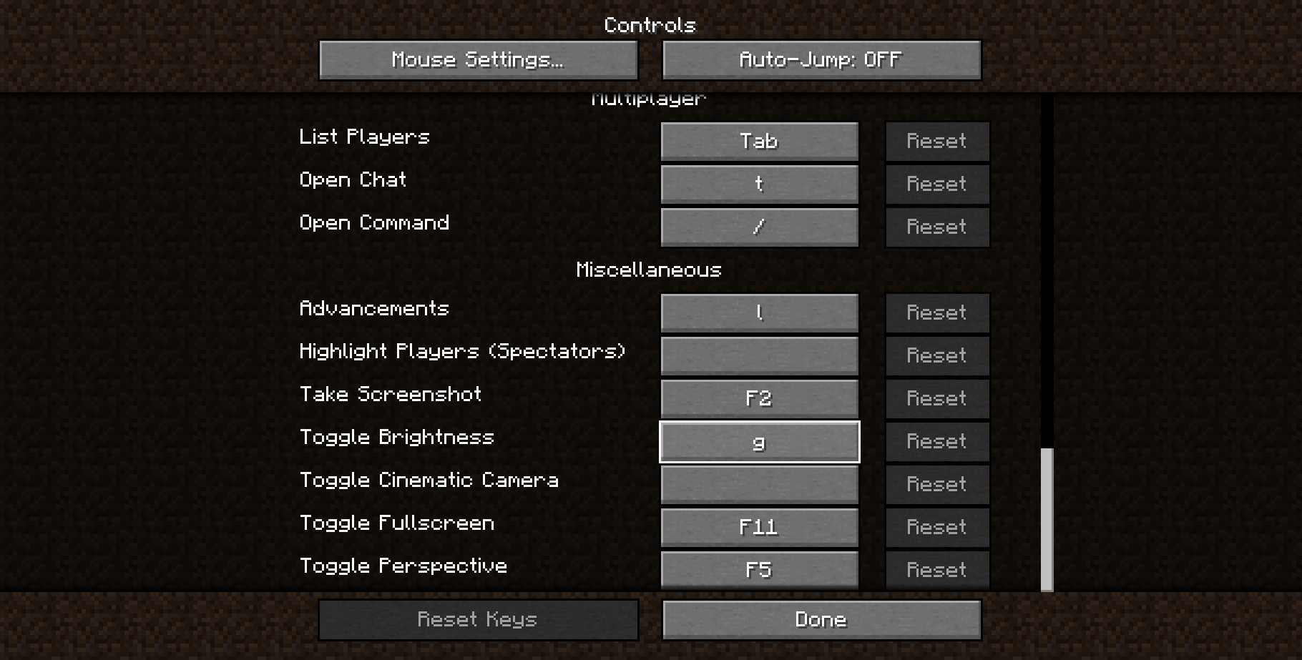Reset the Open Chat keybind
Image resolution: width=1302 pixels, height=660 pixels.
(937, 184)
